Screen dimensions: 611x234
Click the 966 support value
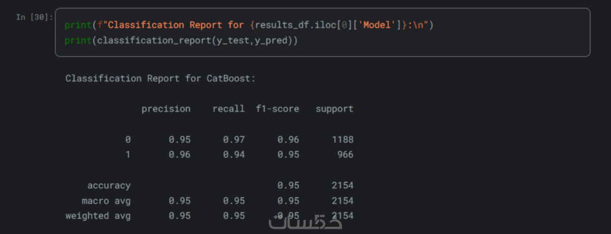[x=345, y=155]
